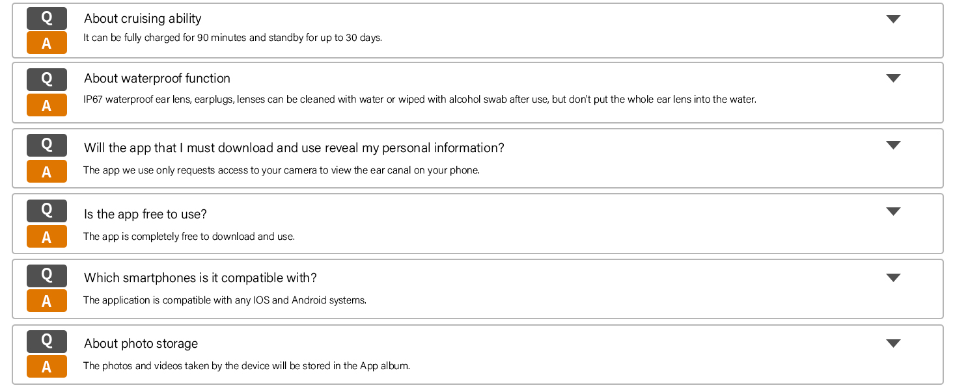953x390 pixels.
Task: Click the 'About waterproof function' title
Action: click(157, 79)
